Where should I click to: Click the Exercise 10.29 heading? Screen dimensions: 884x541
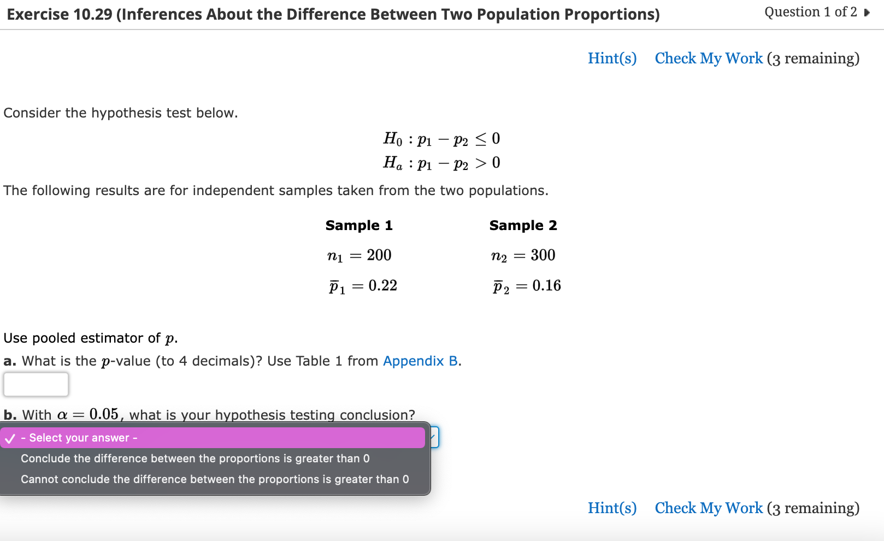(332, 14)
